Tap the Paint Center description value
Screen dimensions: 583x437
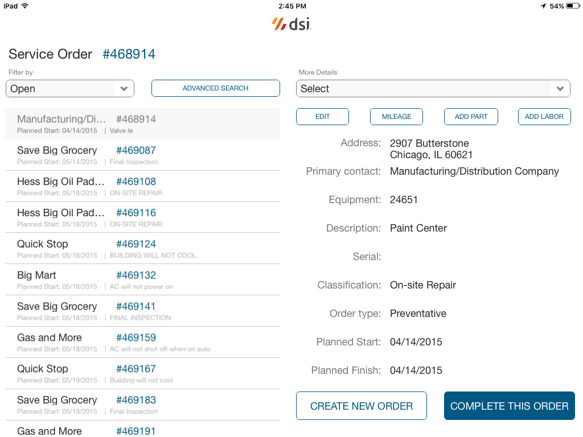[x=418, y=228]
